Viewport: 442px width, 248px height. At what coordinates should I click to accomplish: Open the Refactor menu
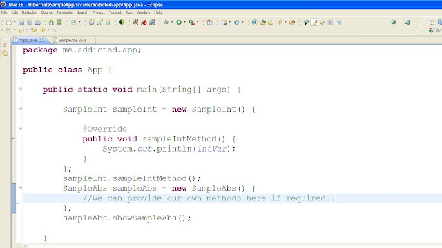pyautogui.click(x=29, y=12)
